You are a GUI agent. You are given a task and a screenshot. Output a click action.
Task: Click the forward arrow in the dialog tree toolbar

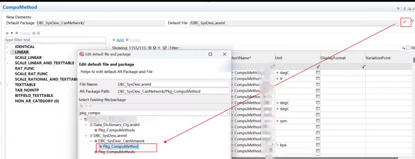(90, 106)
